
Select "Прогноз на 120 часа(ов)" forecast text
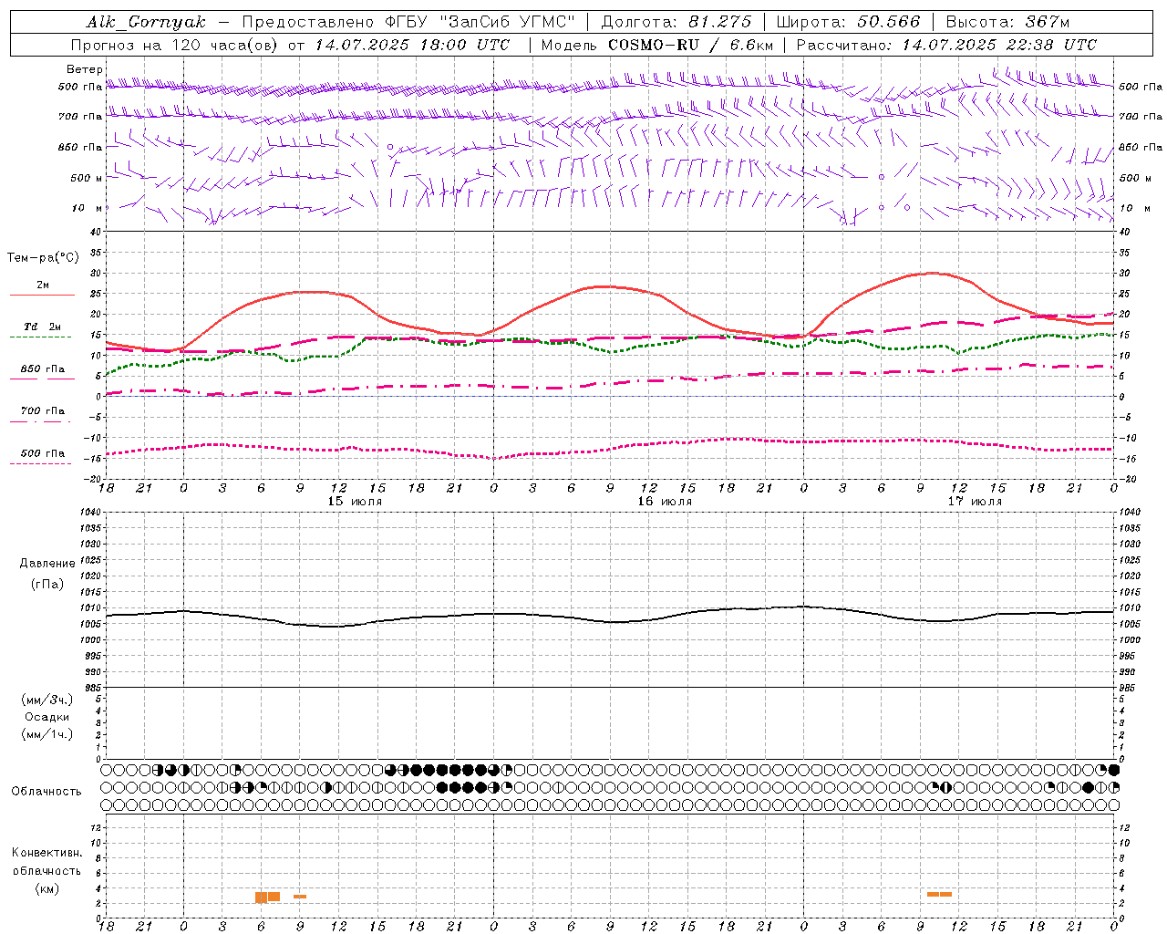176,45
